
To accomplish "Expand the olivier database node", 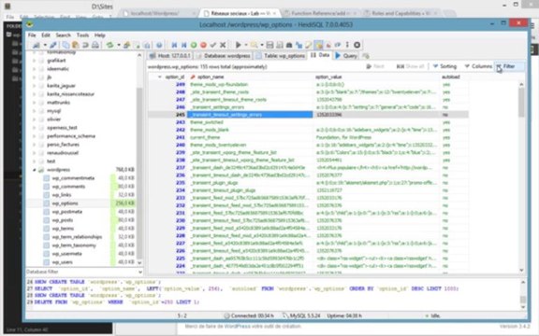I will pyautogui.click(x=35, y=119).
